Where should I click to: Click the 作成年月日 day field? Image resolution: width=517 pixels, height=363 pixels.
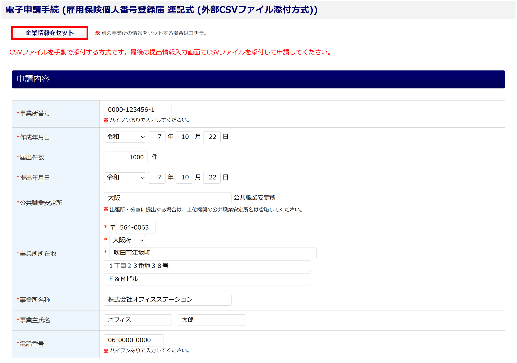[212, 137]
